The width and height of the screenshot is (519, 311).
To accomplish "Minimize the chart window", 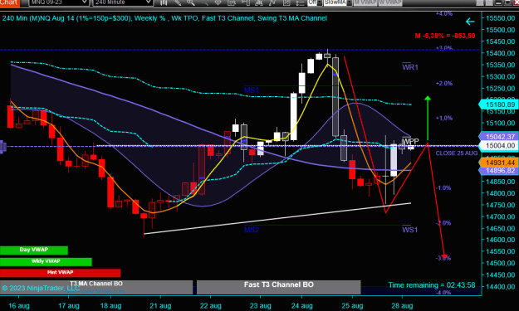I will tap(498, 2).
